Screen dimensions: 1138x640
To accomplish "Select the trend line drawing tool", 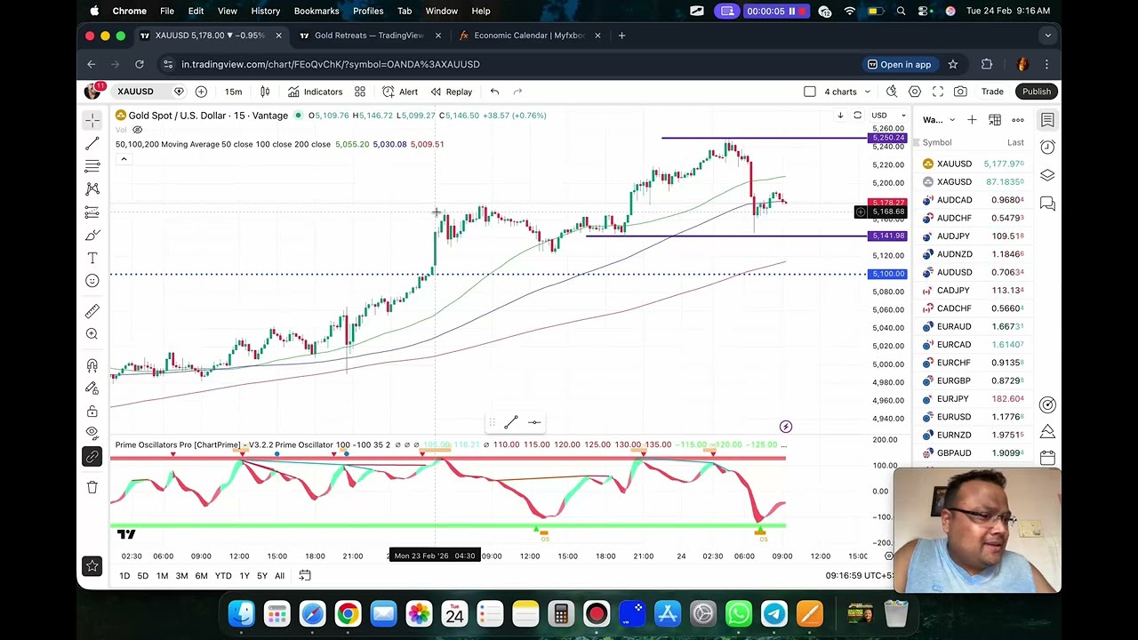I will tap(92, 143).
